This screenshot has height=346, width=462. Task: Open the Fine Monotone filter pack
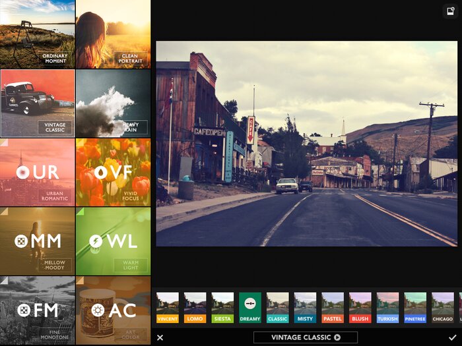[x=38, y=310]
